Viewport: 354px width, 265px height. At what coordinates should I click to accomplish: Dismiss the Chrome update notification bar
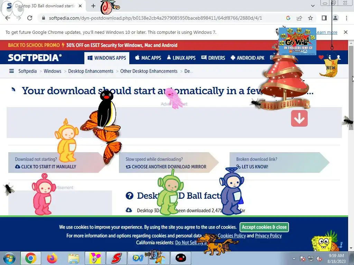pos(345,32)
